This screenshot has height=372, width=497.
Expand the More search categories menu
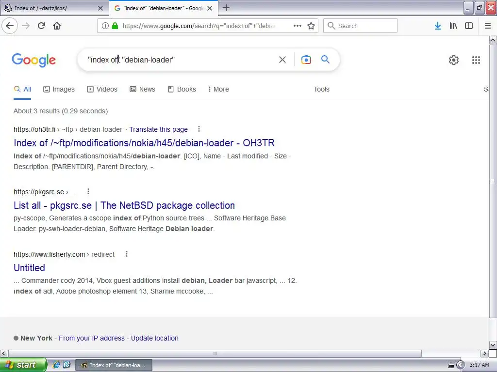218,89
